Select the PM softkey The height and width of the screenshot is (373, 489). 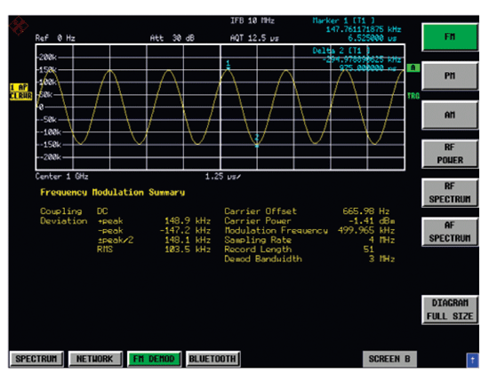(450, 75)
